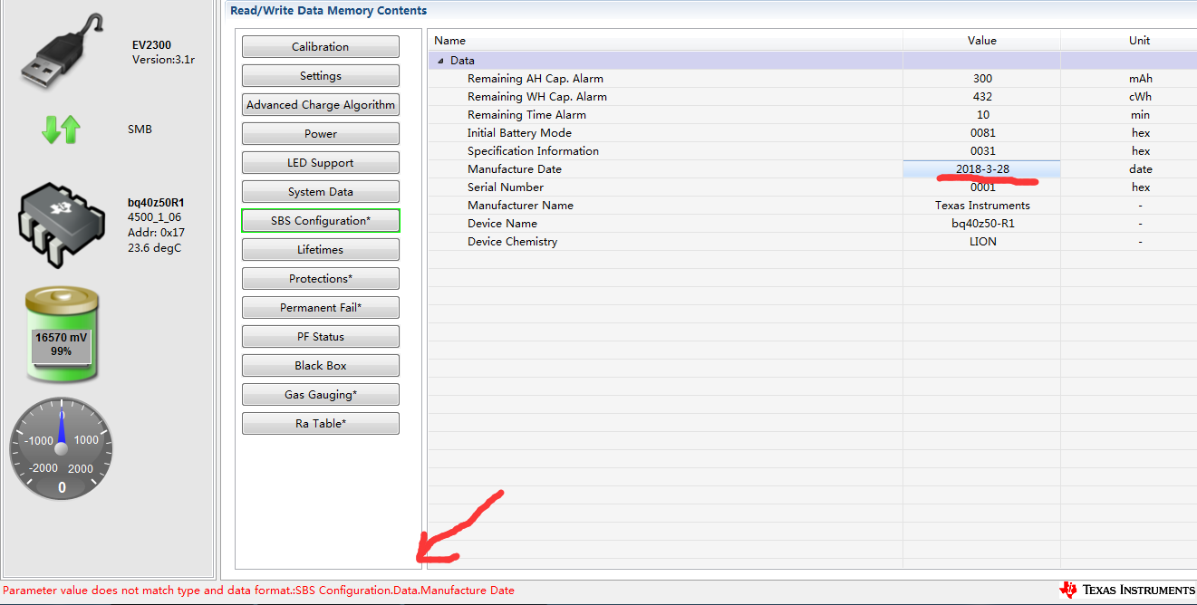
Task: Open the Lifetimes section
Action: (320, 250)
